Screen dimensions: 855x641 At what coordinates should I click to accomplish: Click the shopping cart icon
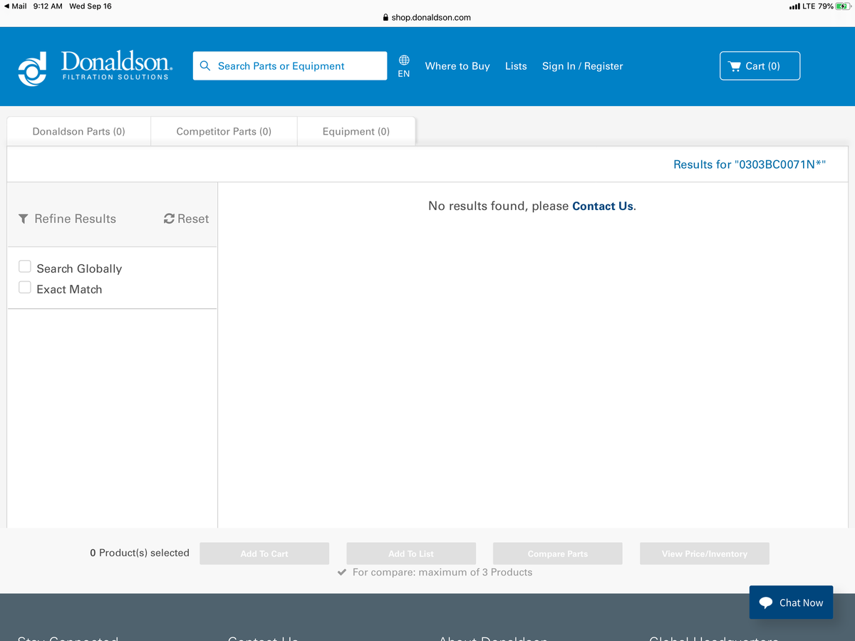[735, 66]
